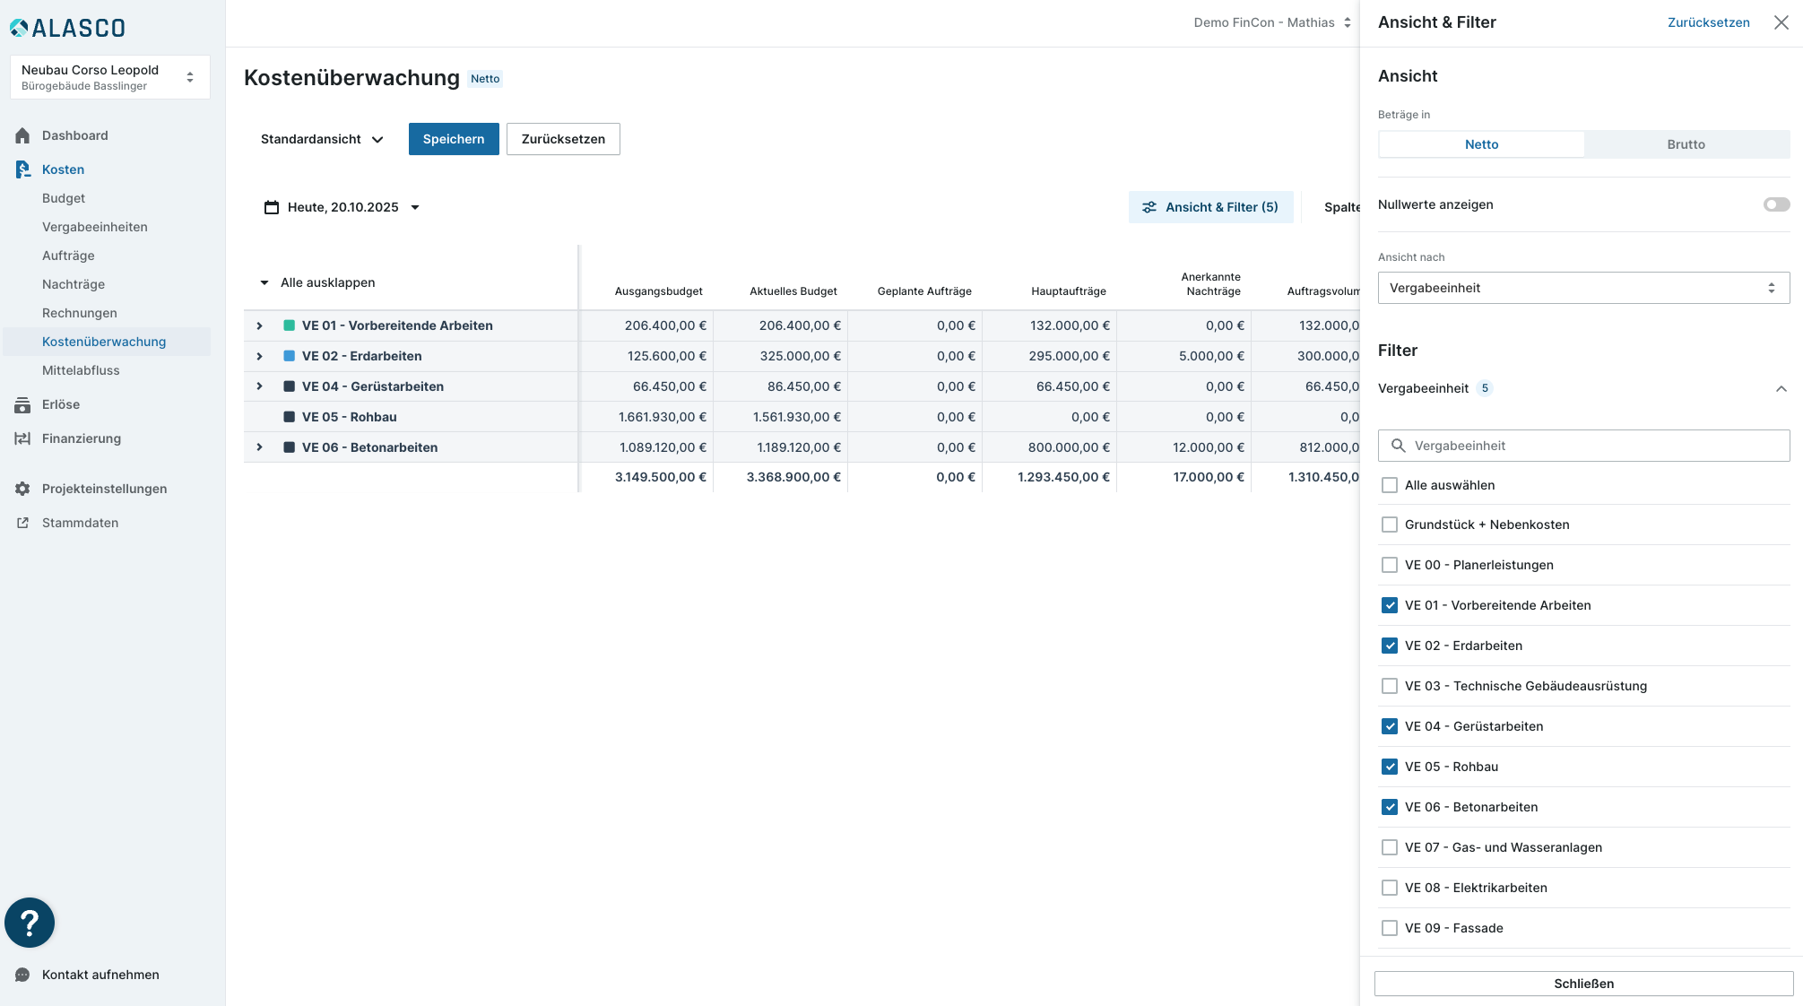Open the help question mark icon
1803x1006 pixels.
tap(30, 923)
